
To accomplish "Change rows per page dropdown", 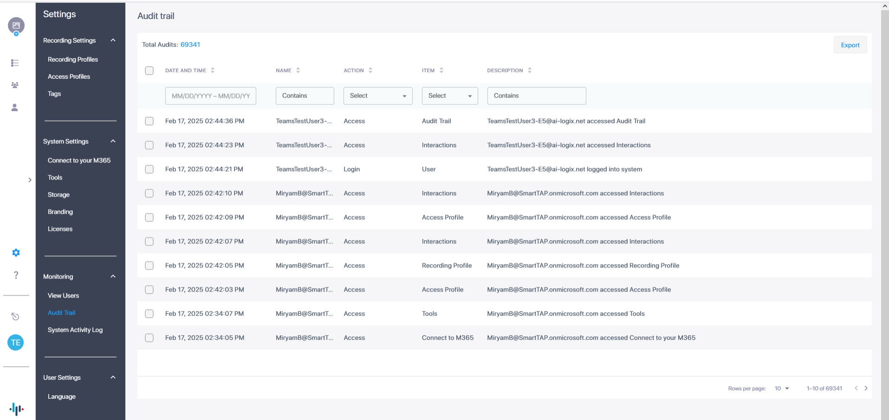I will coord(782,388).
